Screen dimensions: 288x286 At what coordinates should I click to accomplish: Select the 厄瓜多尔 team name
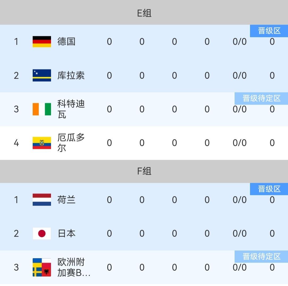tap(71, 143)
